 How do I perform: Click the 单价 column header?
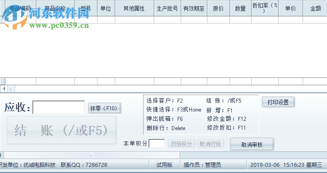291,8
